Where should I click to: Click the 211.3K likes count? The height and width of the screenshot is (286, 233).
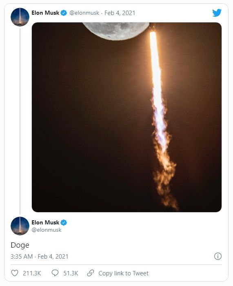[32, 273]
